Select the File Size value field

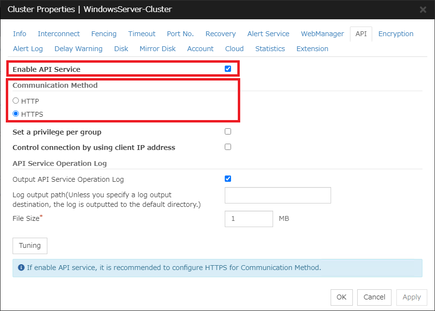click(x=248, y=219)
